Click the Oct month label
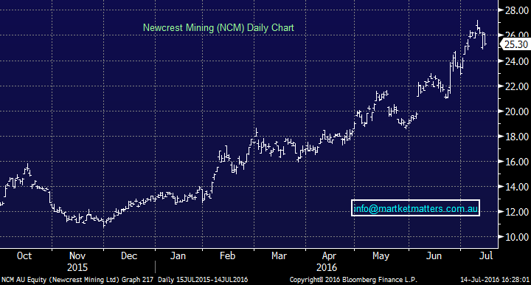This screenshot has width=531, height=285. (x=24, y=255)
